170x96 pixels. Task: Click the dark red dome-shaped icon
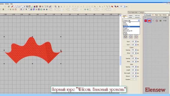click(x=34, y=7)
